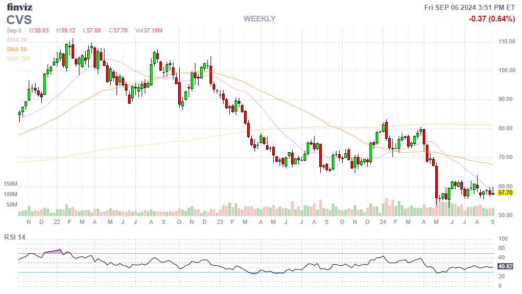
Task: Click the finviz logo
Action: [x=18, y=7]
